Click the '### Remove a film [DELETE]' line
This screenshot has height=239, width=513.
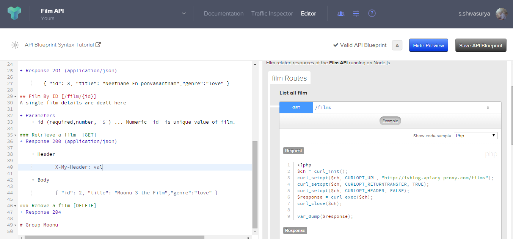[58, 206]
